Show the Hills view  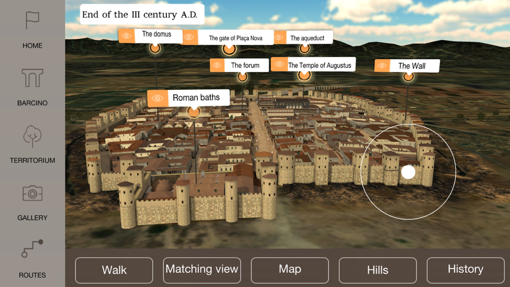point(377,270)
